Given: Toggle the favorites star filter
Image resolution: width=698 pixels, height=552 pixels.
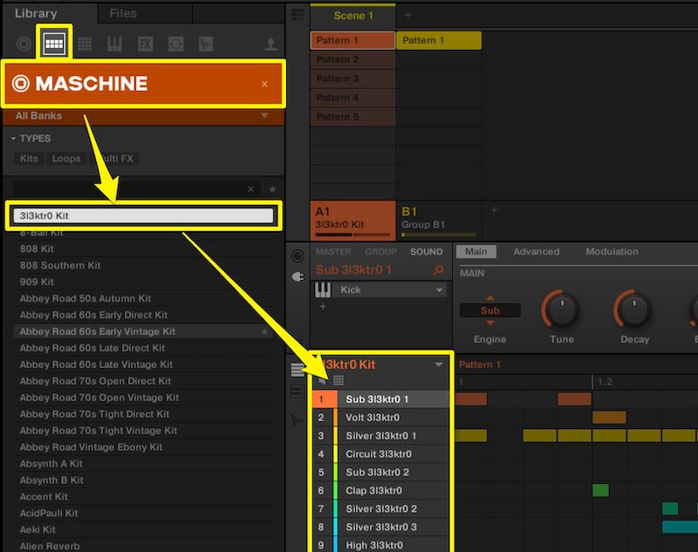Looking at the screenshot, I should pyautogui.click(x=272, y=189).
